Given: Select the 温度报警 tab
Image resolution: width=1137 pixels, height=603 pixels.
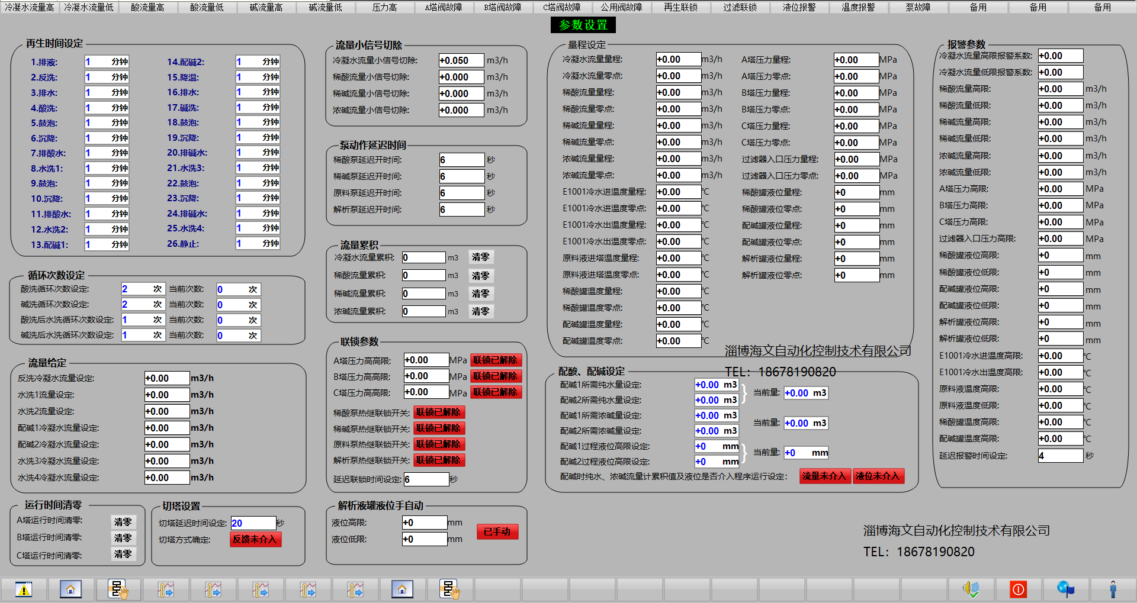Looking at the screenshot, I should [x=859, y=7].
